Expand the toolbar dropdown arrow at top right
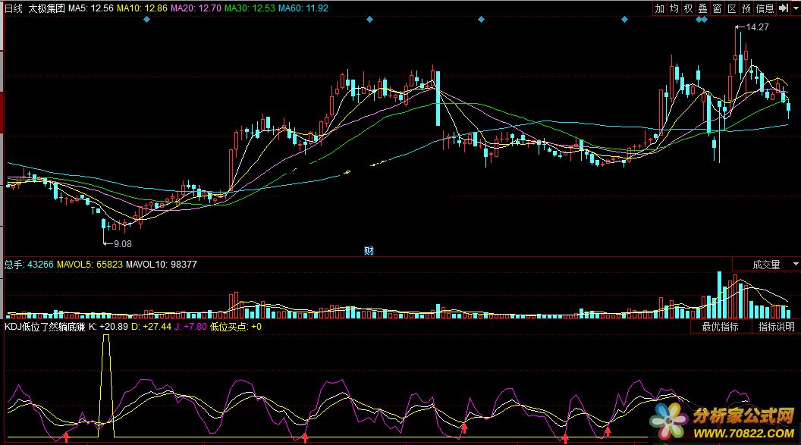 (796, 8)
